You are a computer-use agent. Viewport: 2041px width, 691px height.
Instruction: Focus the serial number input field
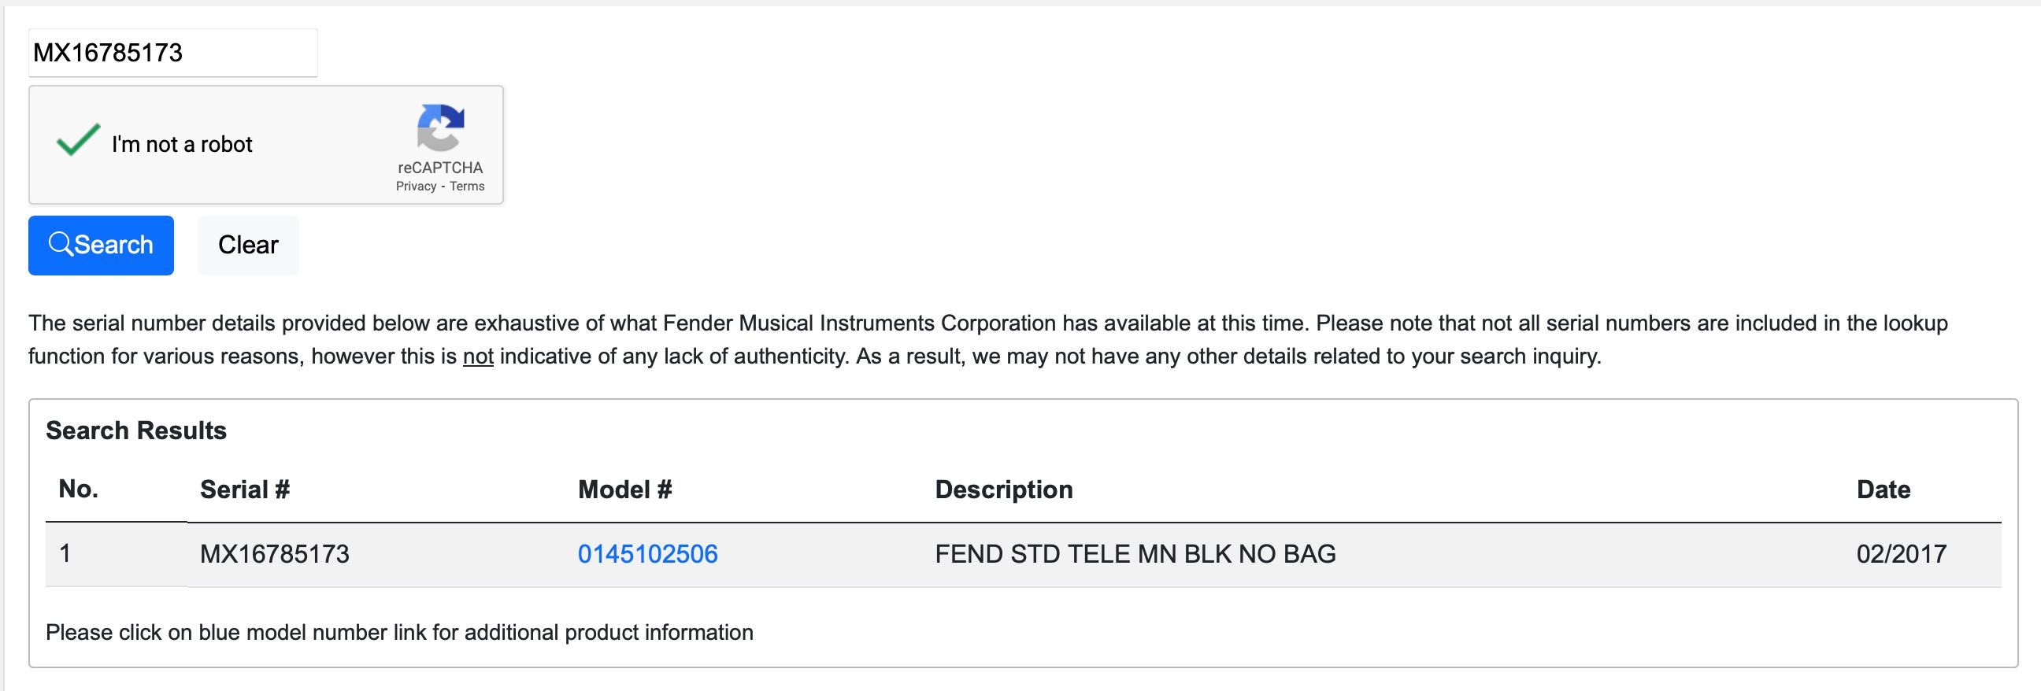coord(172,53)
